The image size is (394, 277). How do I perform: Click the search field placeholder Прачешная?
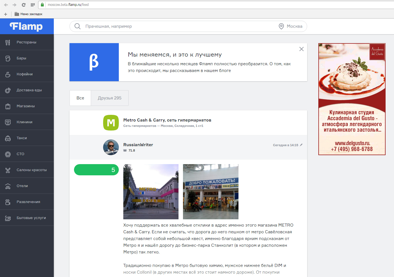[108, 26]
